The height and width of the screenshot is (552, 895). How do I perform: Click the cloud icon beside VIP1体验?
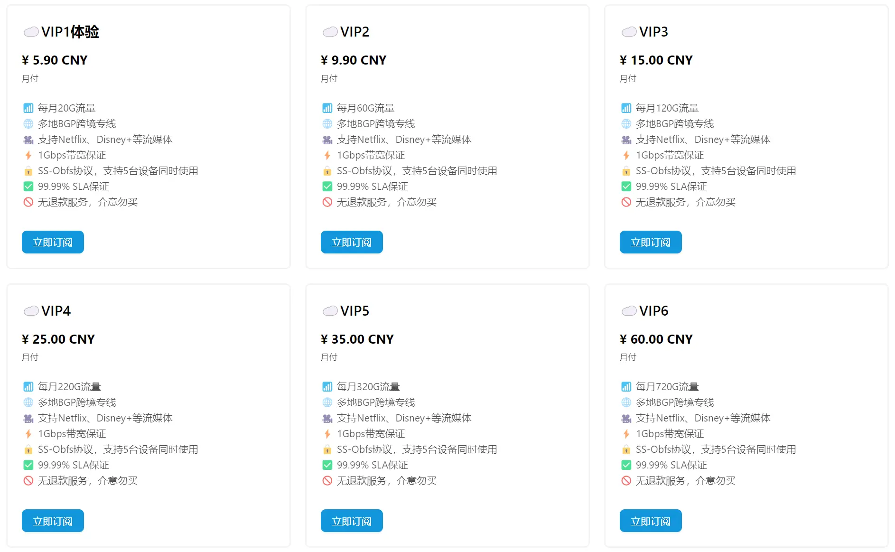(x=31, y=32)
